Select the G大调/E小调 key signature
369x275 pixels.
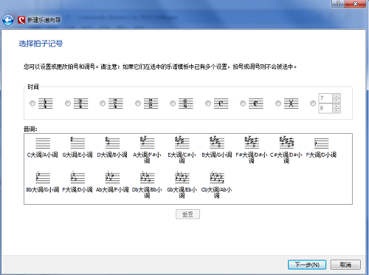click(77, 147)
